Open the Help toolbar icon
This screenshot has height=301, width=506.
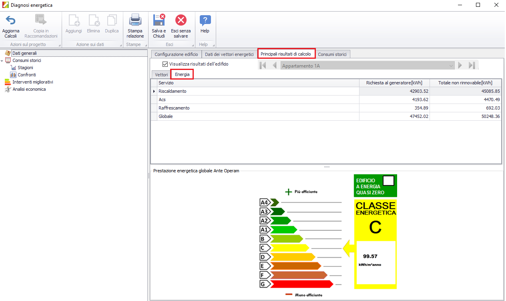[205, 20]
